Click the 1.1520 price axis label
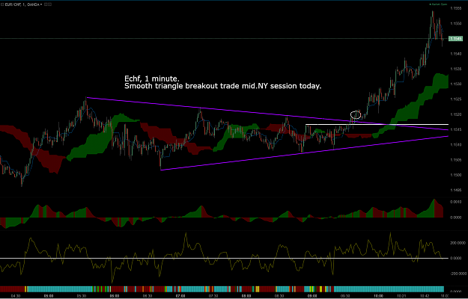The width and height of the screenshot is (468, 299). click(456, 114)
